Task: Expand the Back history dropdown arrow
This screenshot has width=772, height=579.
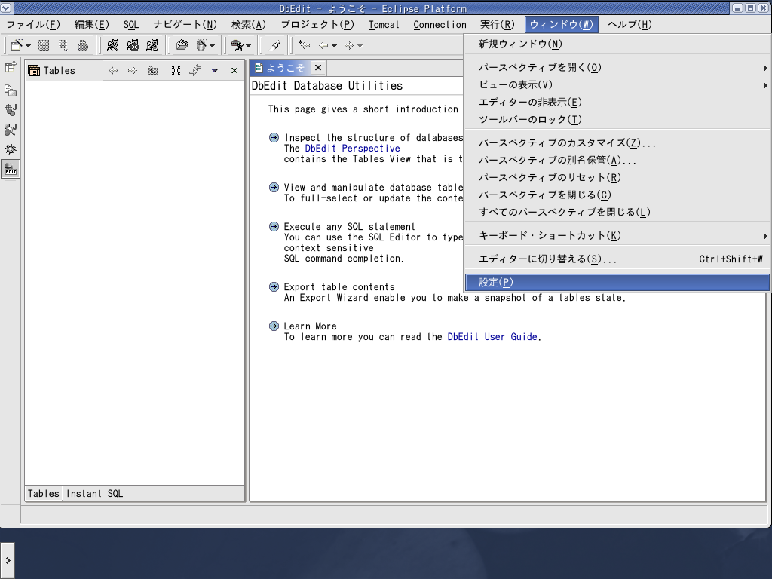Action: (334, 46)
